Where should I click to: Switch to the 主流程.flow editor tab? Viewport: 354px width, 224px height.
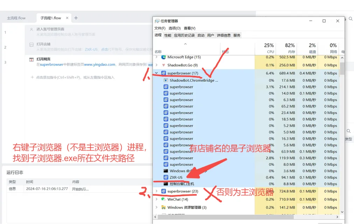coord(16,18)
